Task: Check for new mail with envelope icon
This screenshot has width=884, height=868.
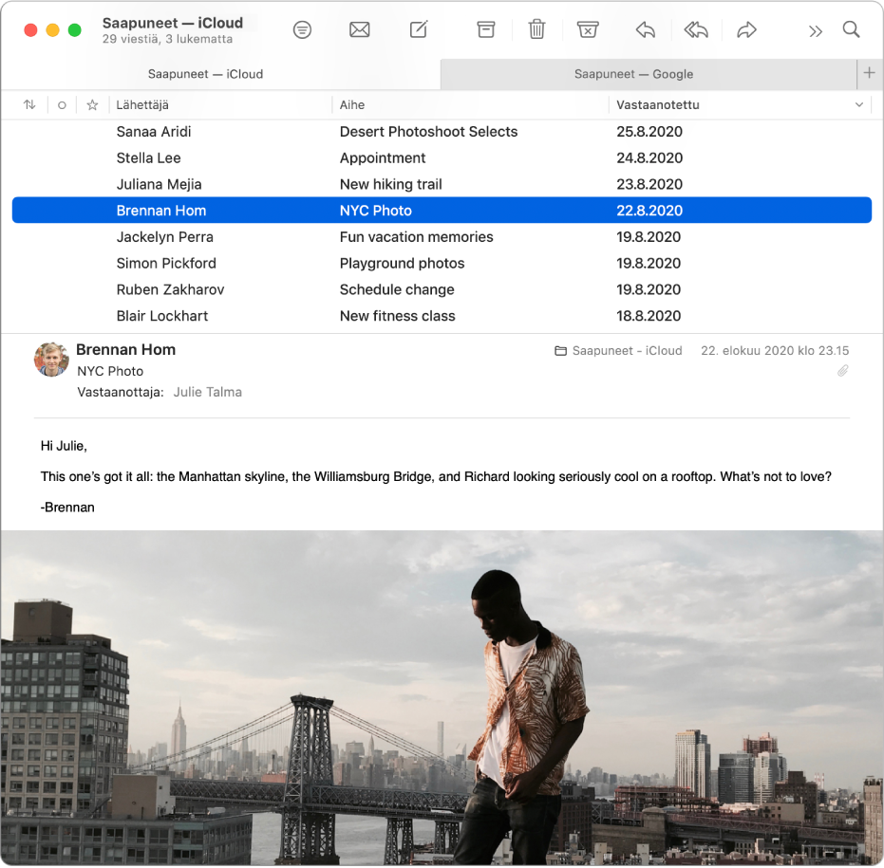Action: click(360, 30)
